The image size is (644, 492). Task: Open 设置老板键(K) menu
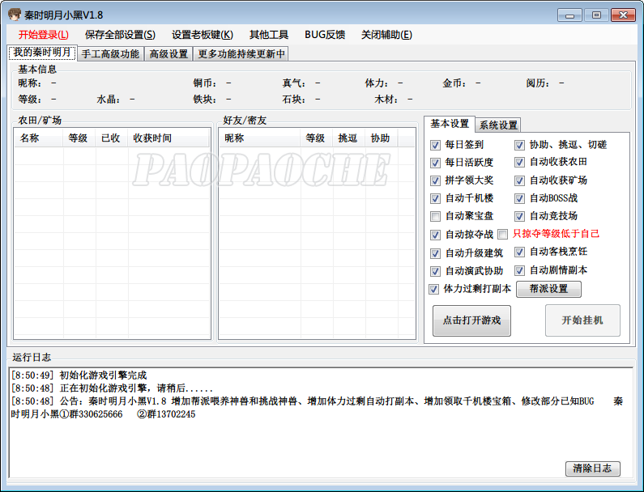(202, 35)
